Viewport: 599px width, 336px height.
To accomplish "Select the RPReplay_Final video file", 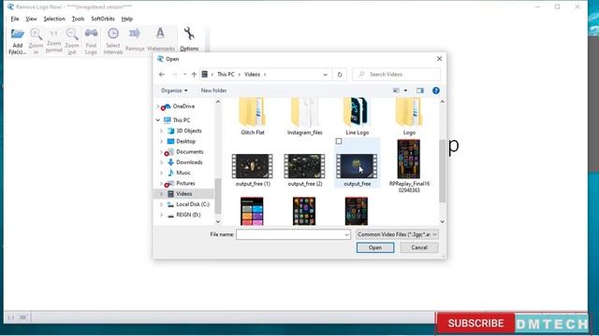I will point(409,166).
